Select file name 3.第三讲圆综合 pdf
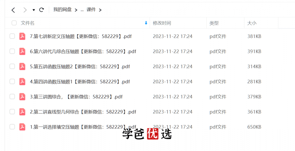This screenshot has width=295, height=151. tap(76, 97)
